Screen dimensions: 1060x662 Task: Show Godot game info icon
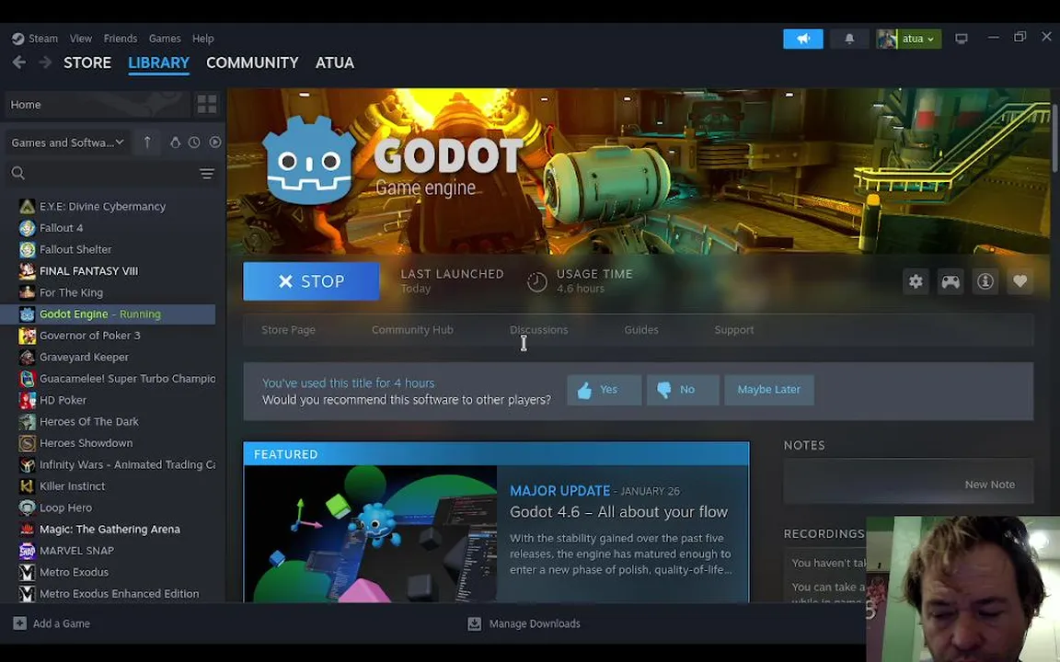tap(985, 281)
